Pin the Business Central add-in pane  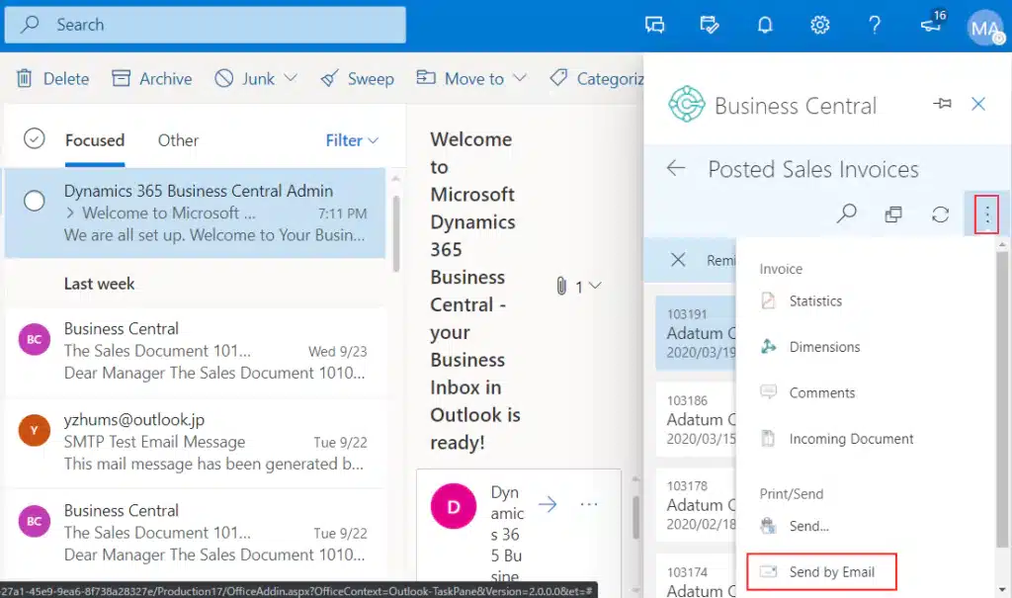point(942,104)
